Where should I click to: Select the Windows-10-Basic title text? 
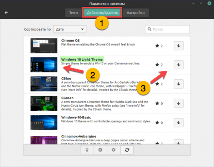[76, 117]
